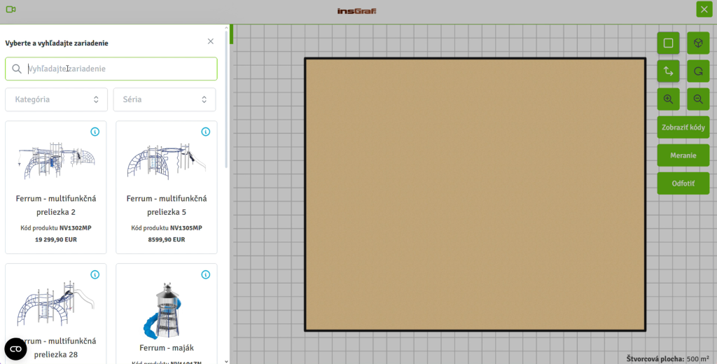Screen dimensions: 717x364
Task: Click the Ferrum - maják title
Action: tap(167, 348)
